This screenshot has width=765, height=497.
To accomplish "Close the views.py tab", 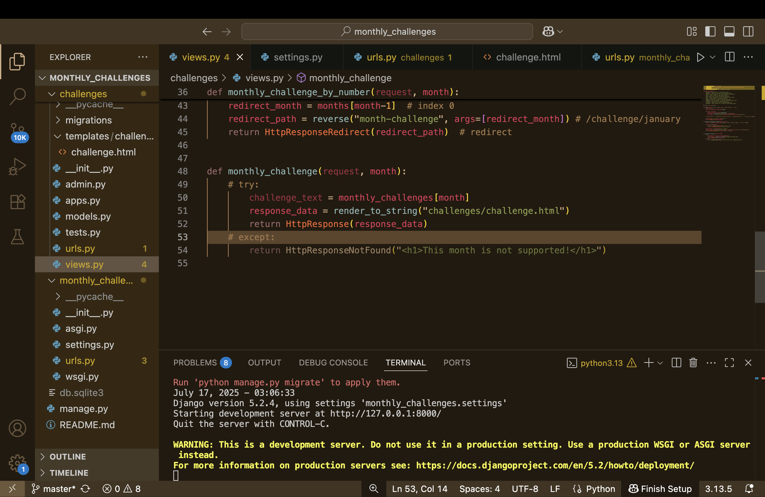I will click(x=240, y=57).
